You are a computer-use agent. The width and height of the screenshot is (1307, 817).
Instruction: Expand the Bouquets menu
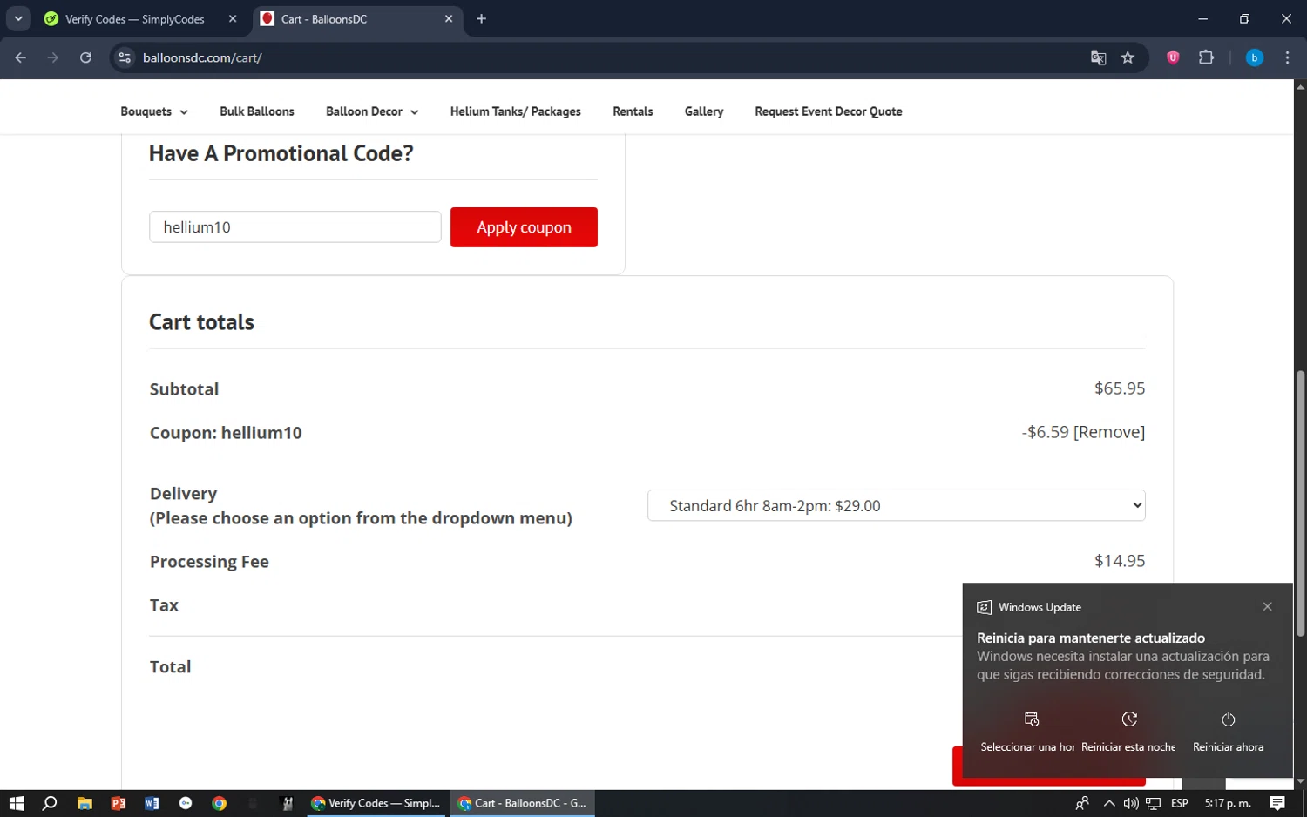tap(154, 111)
